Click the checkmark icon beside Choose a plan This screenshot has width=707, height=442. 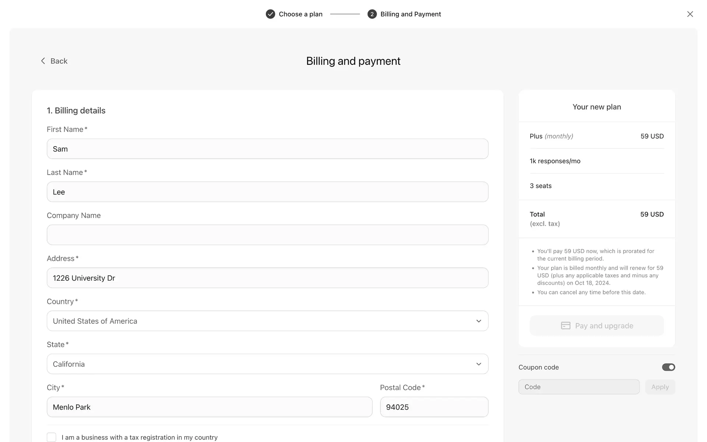pyautogui.click(x=270, y=14)
